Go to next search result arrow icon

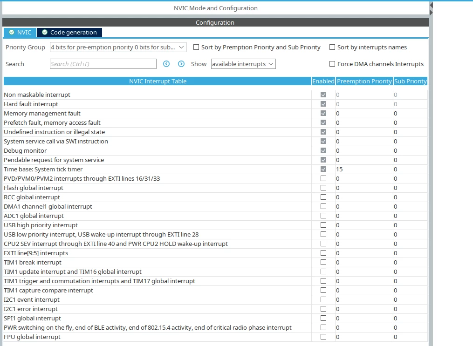[181, 64]
